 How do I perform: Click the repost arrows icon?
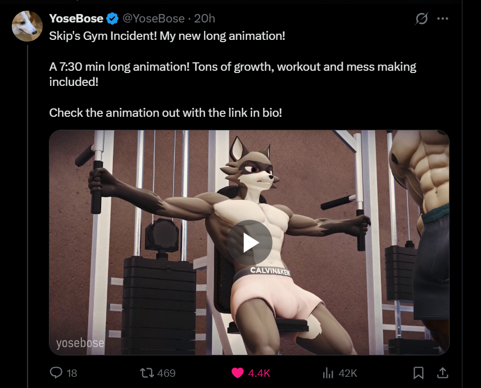[x=147, y=373]
